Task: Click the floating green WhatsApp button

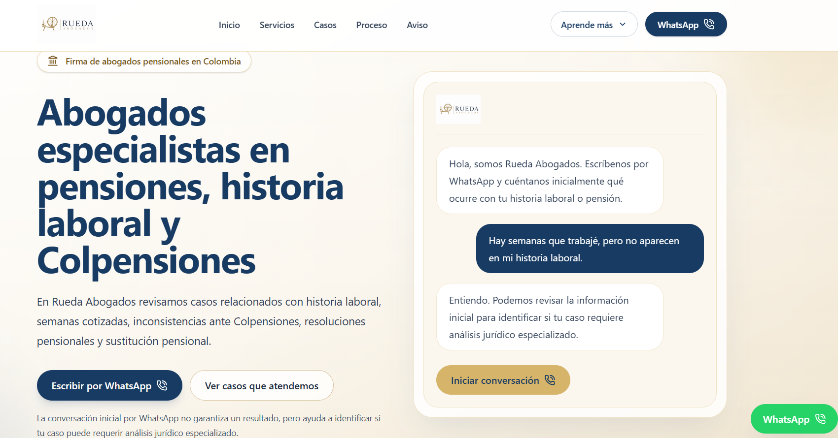Action: click(794, 419)
